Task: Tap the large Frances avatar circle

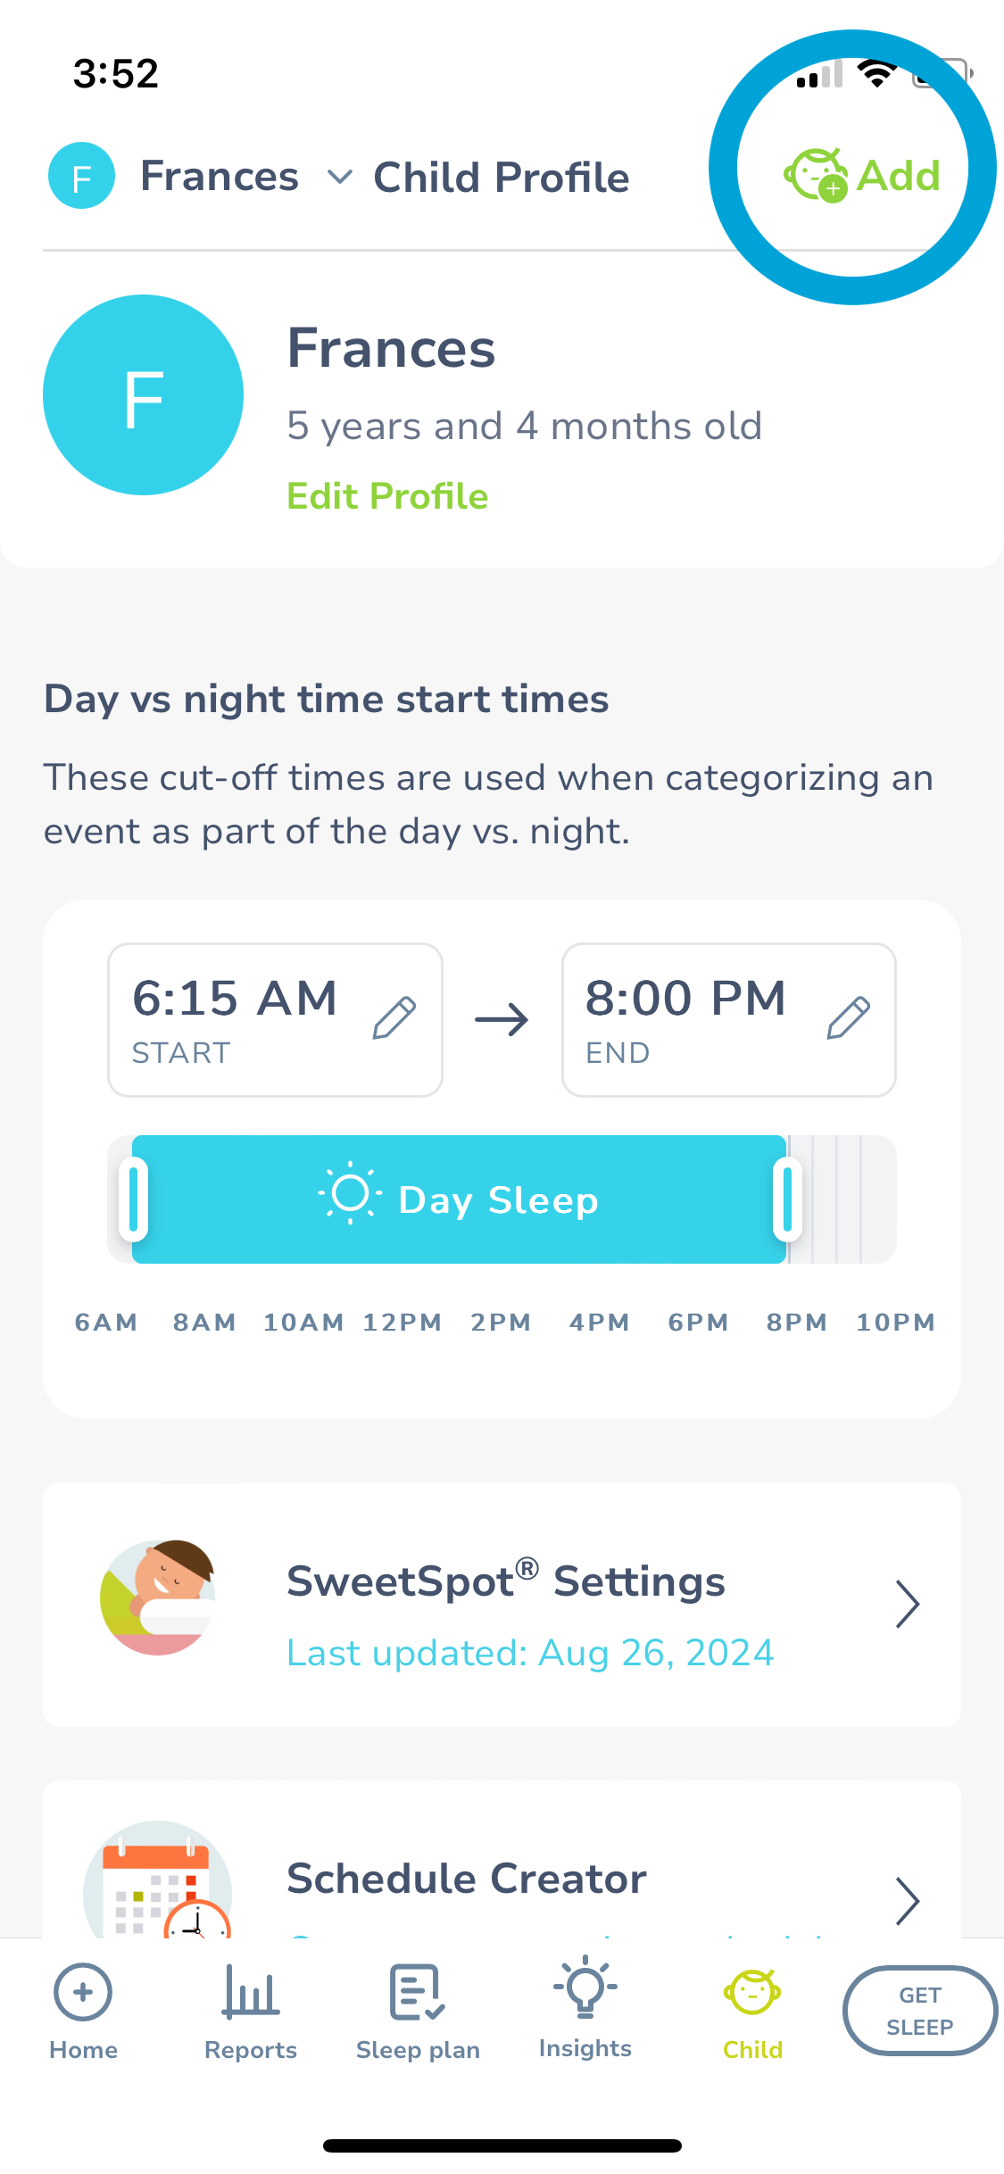Action: 143,394
